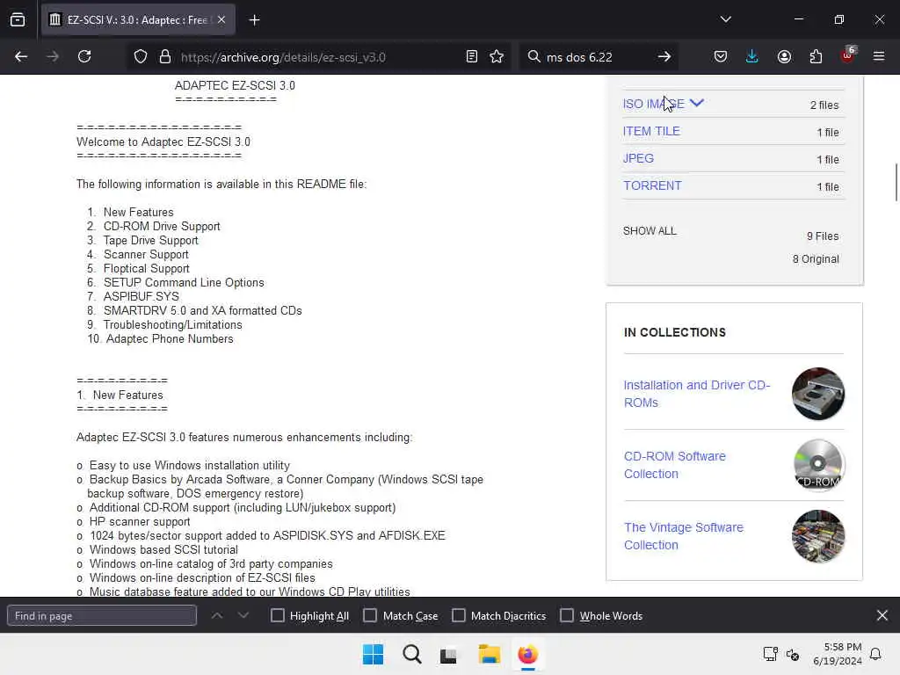Close the EZ-SCSI tab

point(221,20)
